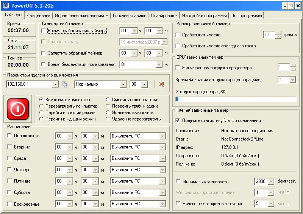Choose Удаленно выключить option
Viewport: 303px width, 214px height.
click(x=108, y=112)
